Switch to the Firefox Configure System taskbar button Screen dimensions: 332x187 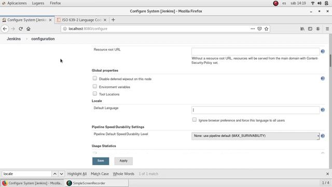(x=32, y=183)
